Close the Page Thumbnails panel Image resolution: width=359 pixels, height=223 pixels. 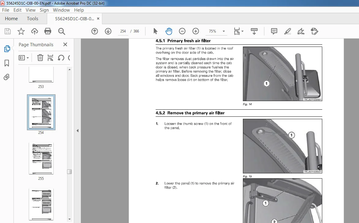[x=65, y=44]
